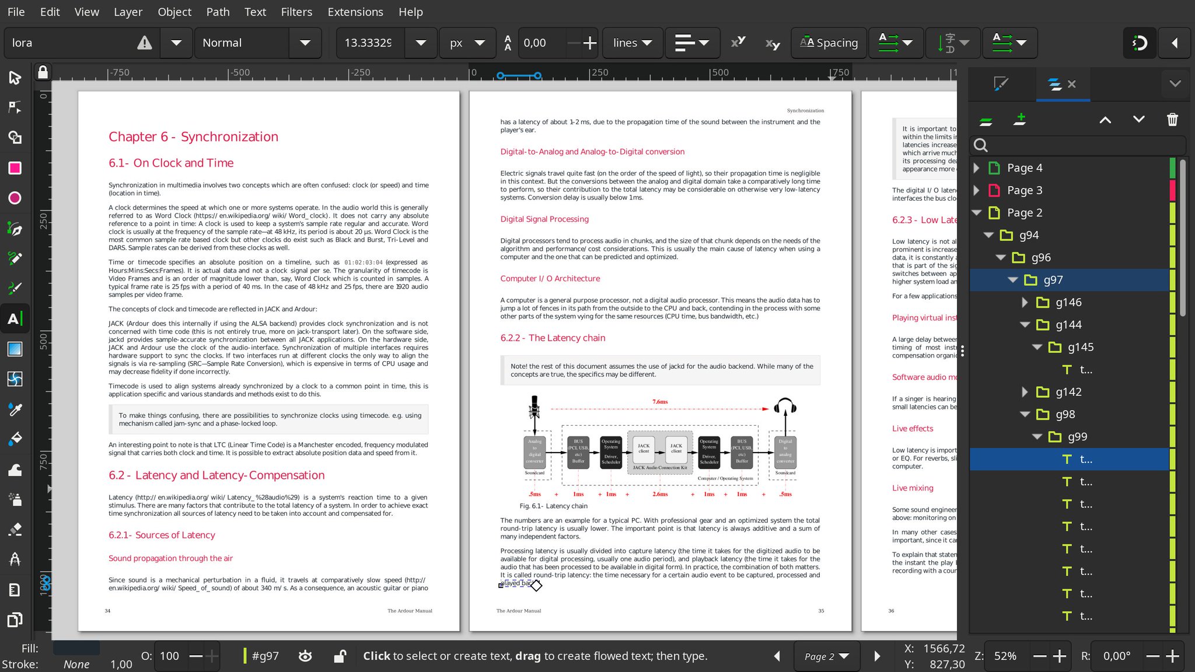Viewport: 1195px width, 672px height.
Task: Go to the next page with the right arrow
Action: (878, 656)
